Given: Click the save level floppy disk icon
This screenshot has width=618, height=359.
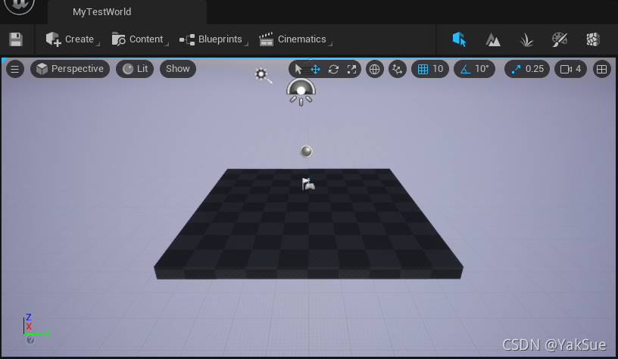Looking at the screenshot, I should (16, 39).
